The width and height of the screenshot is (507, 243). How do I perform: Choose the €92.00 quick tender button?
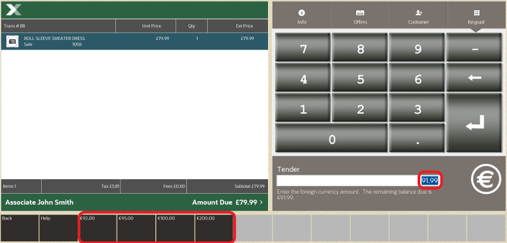[98, 228]
